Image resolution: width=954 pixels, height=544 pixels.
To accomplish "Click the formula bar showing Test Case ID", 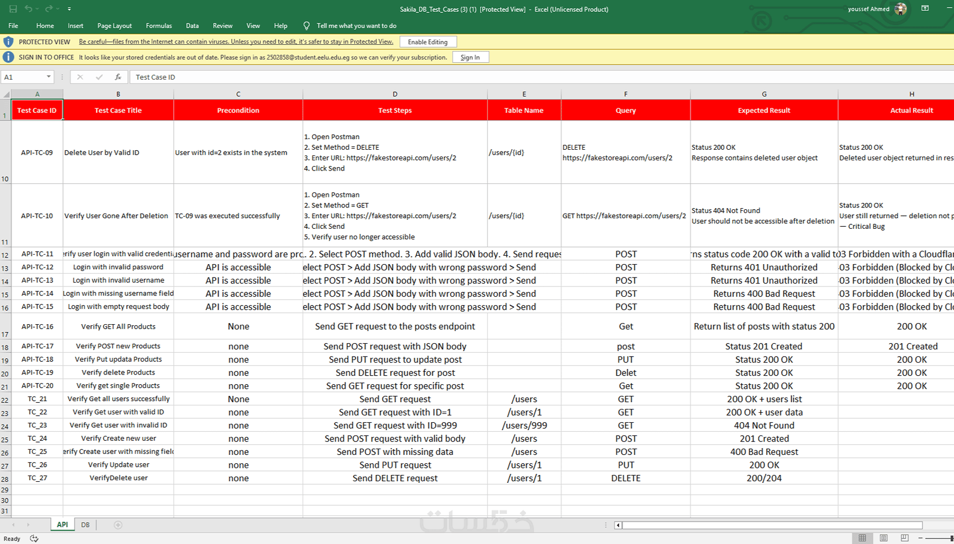I will coord(541,77).
